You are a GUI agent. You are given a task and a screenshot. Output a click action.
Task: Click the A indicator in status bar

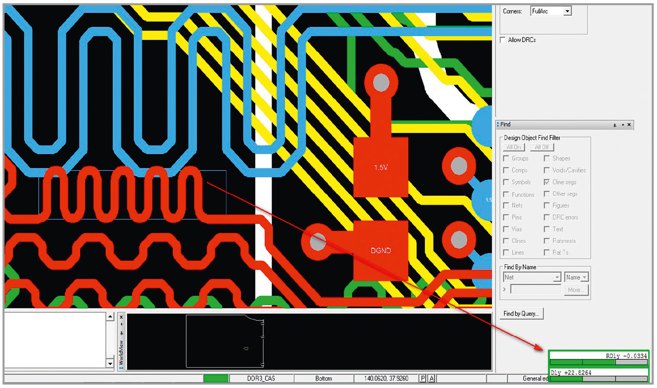pyautogui.click(x=431, y=379)
